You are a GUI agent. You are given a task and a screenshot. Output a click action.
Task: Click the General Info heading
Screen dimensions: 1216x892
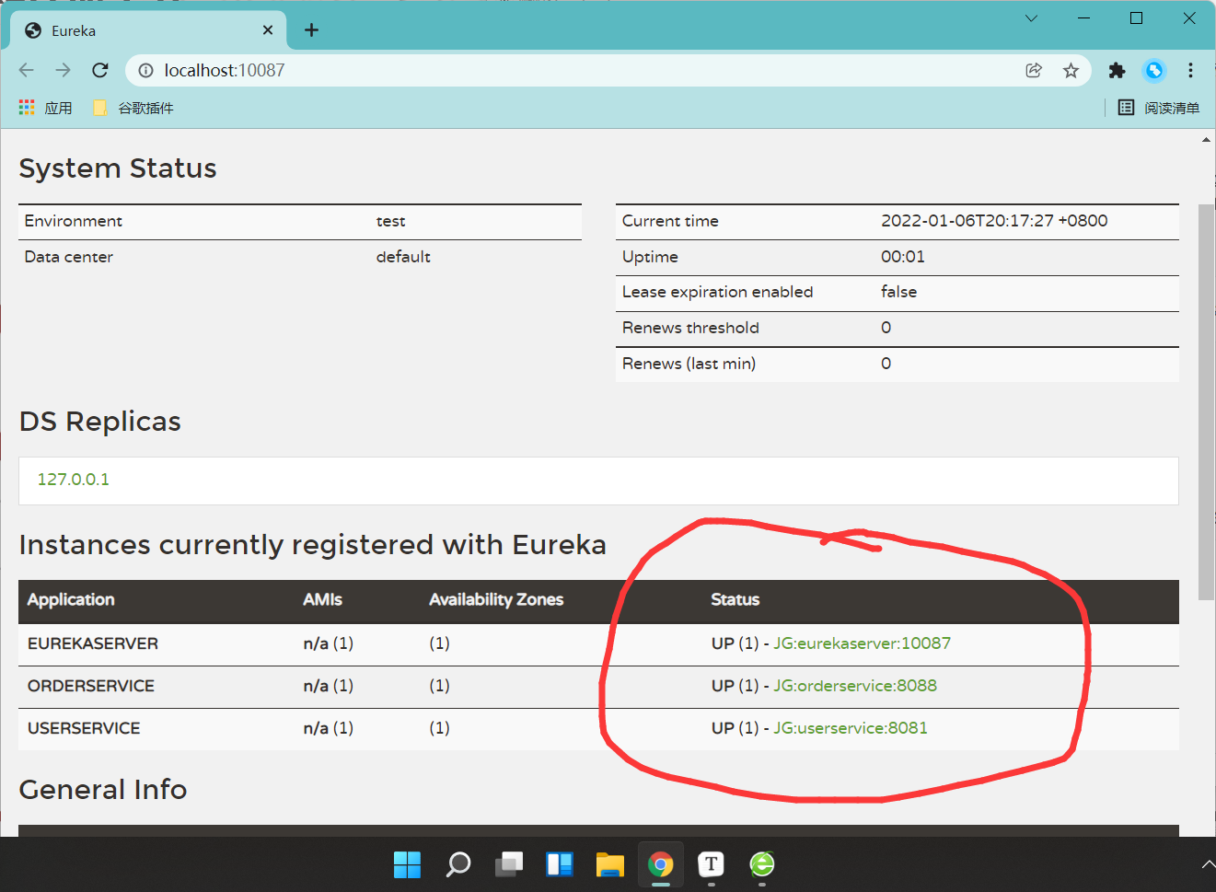pyautogui.click(x=103, y=790)
